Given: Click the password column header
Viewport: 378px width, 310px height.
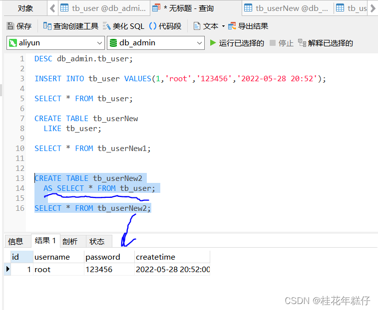Looking at the screenshot, I should coord(109,257).
